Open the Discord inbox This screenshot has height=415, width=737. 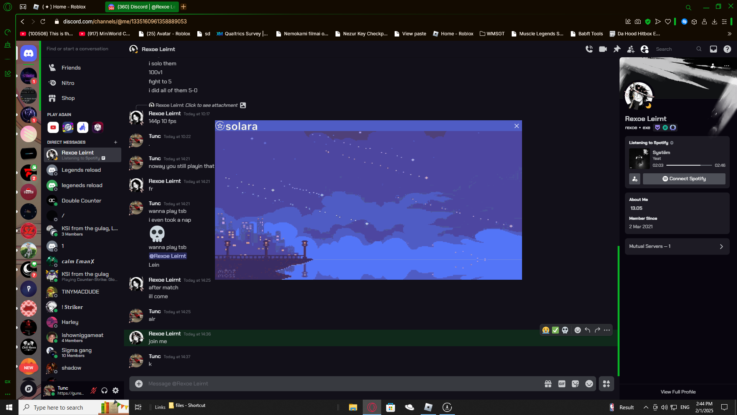[x=713, y=49]
